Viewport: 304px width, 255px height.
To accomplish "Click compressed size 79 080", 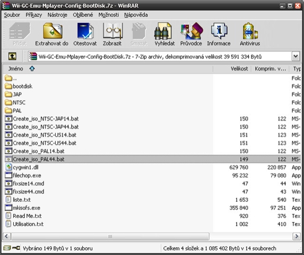I will 278,175.
